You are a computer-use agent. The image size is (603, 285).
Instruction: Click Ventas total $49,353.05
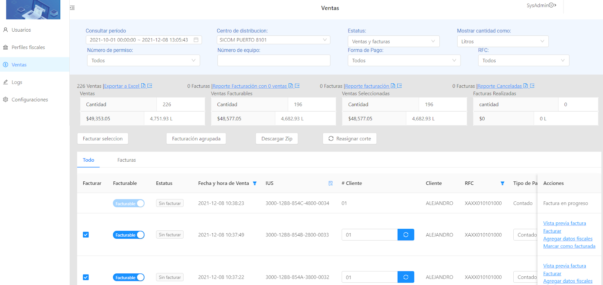(x=98, y=118)
